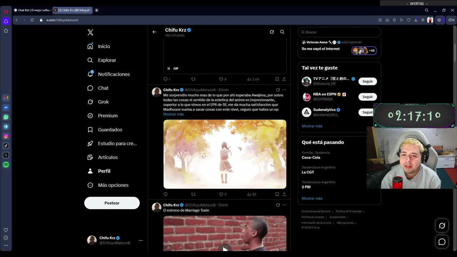Click search icon in profile header
The width and height of the screenshot is (457, 257).
tap(282, 32)
